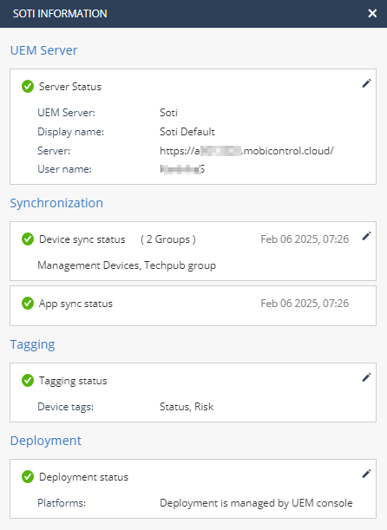Select the Synchronization section heading
The height and width of the screenshot is (530, 387).
56,203
